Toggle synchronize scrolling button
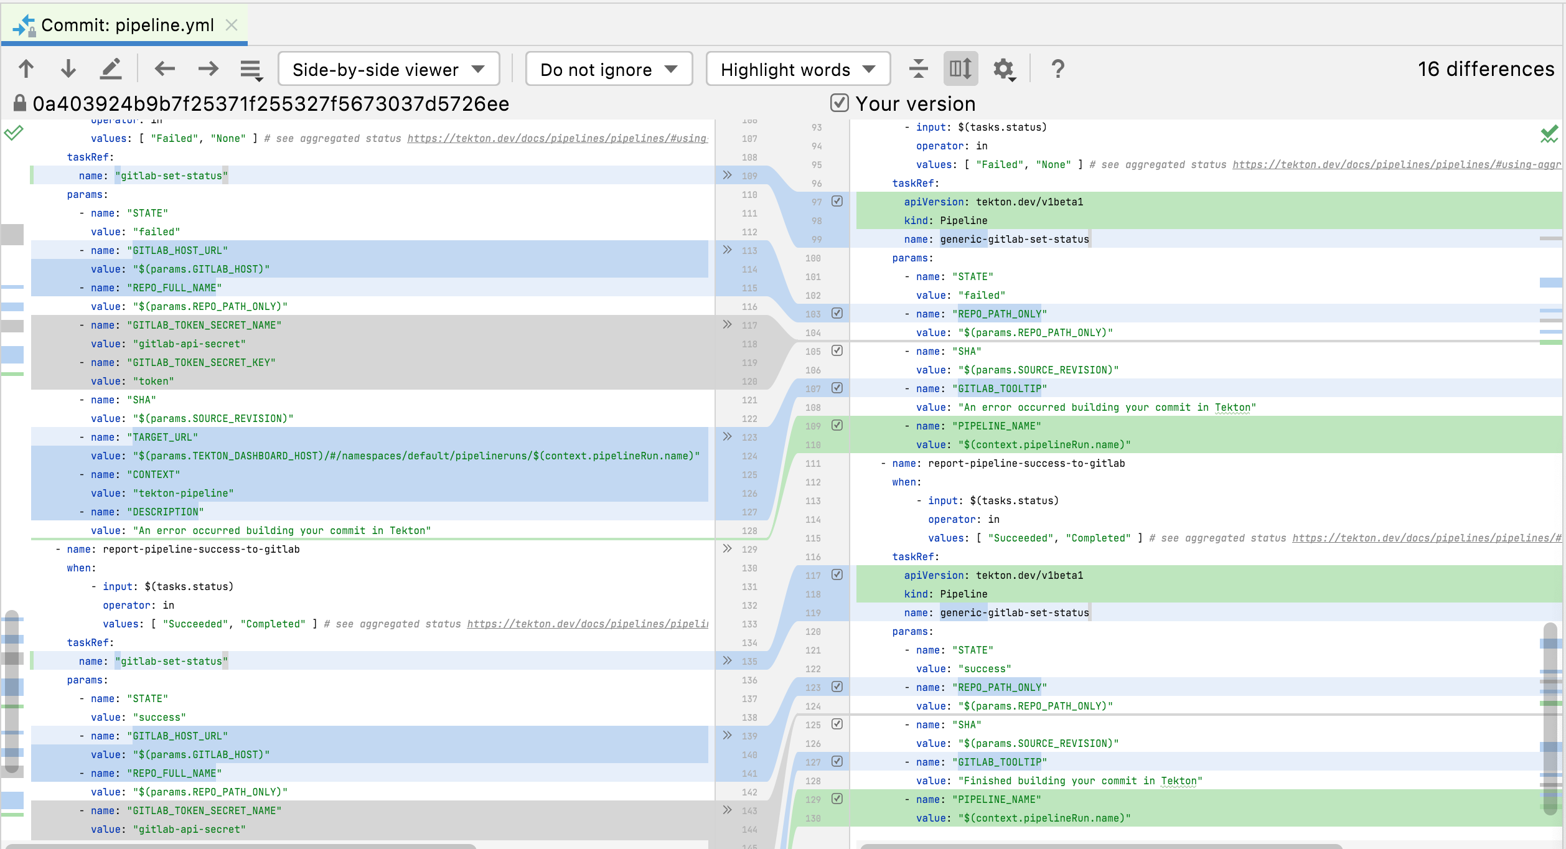1566x849 pixels. point(960,69)
